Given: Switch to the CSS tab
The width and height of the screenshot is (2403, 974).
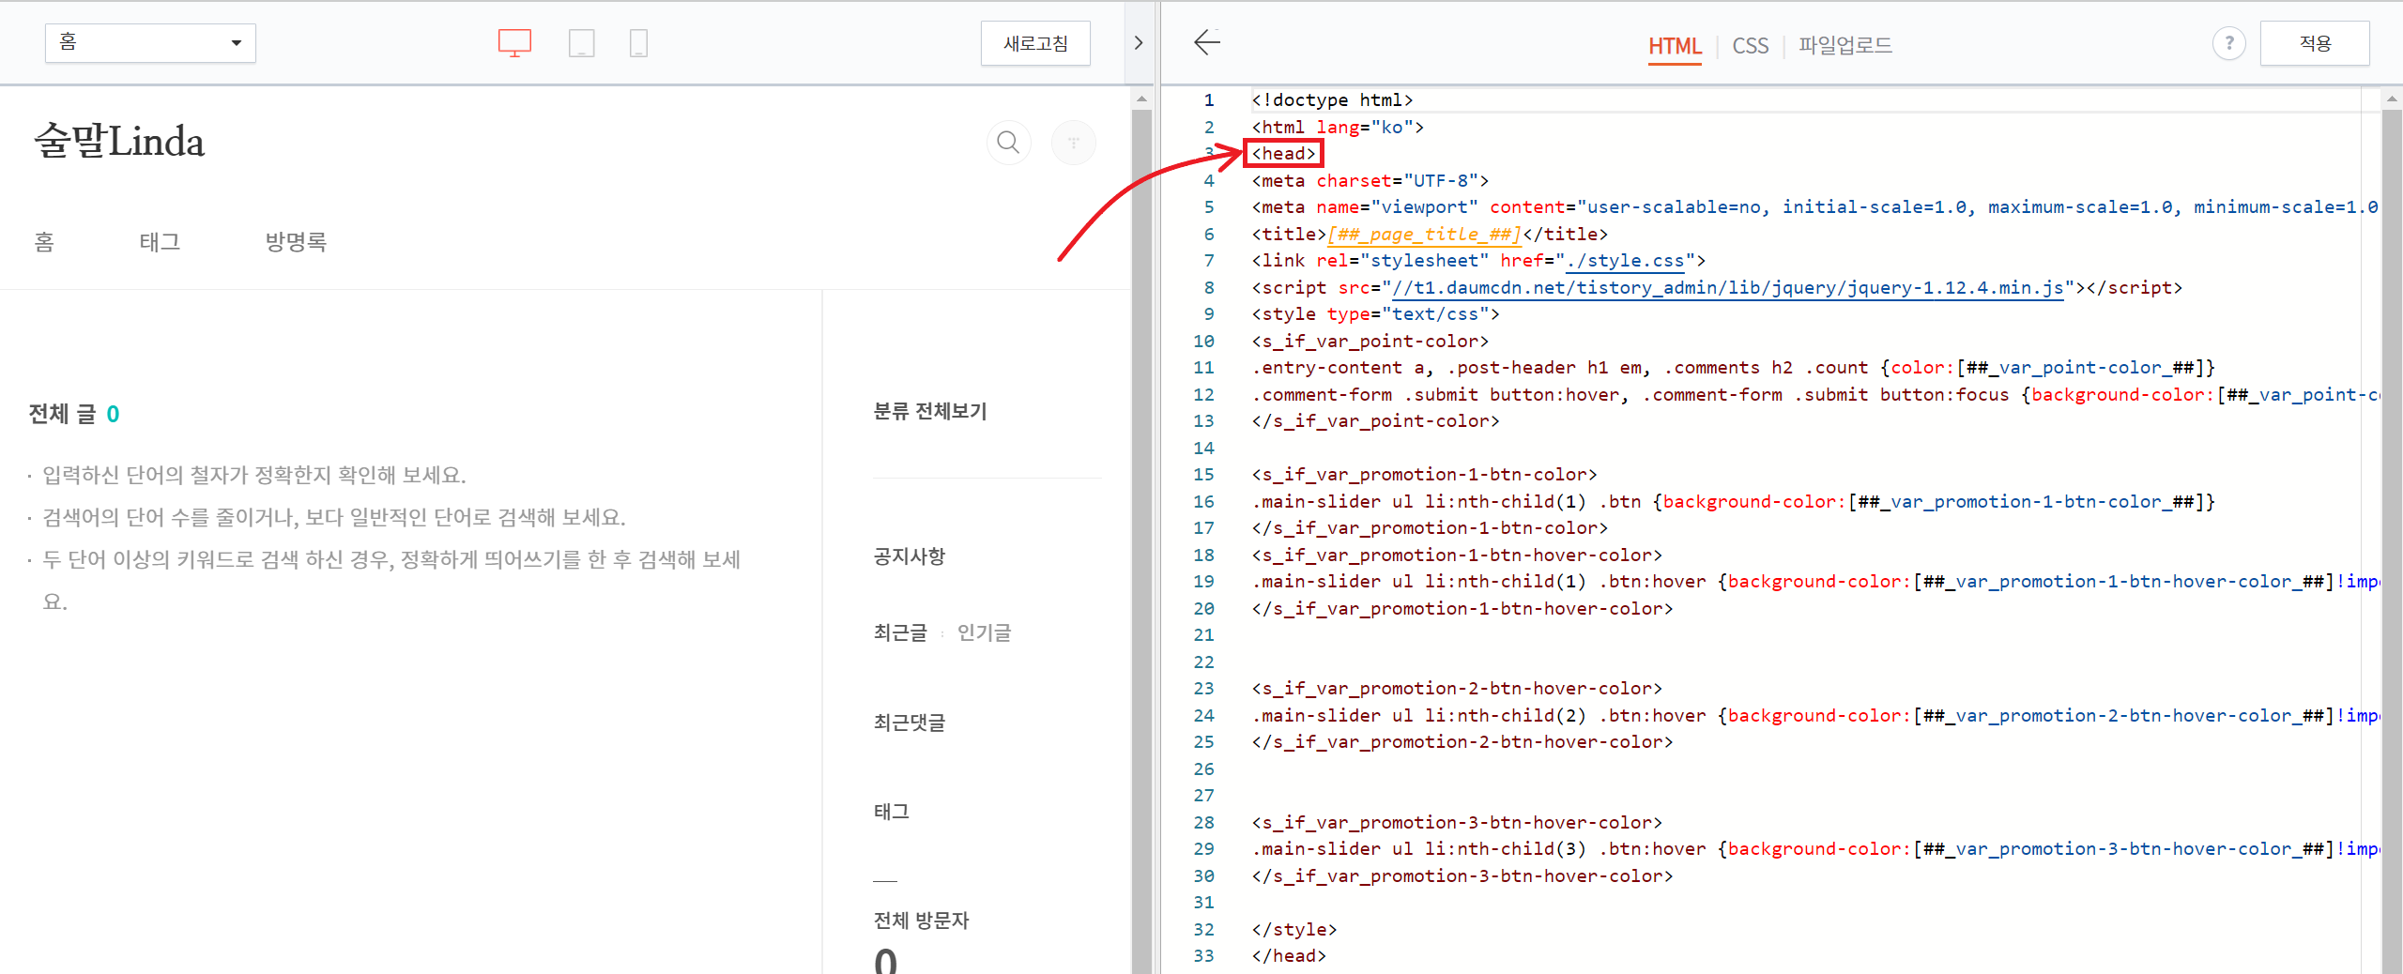Looking at the screenshot, I should click(x=1750, y=45).
